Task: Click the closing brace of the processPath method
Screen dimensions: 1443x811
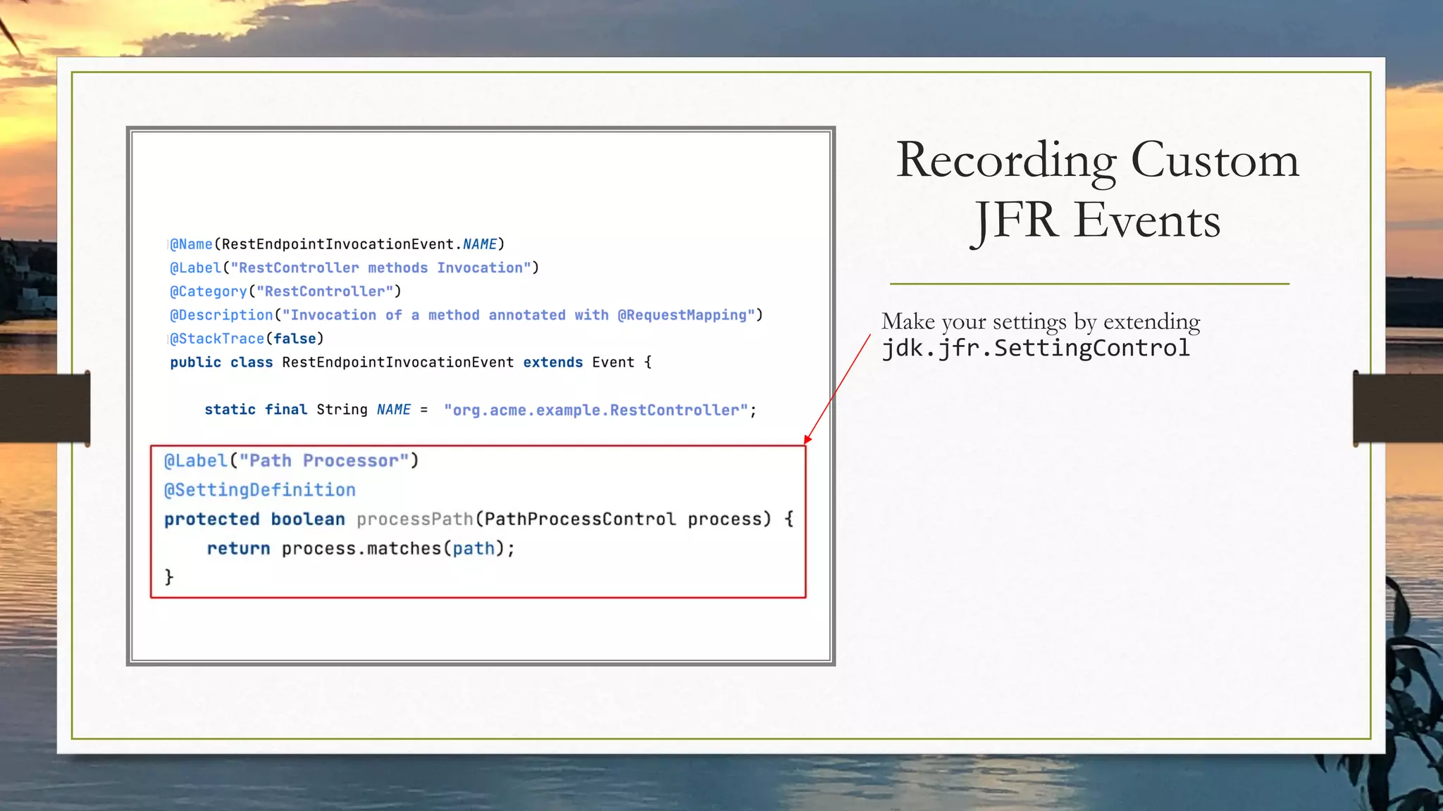Action: coord(168,577)
